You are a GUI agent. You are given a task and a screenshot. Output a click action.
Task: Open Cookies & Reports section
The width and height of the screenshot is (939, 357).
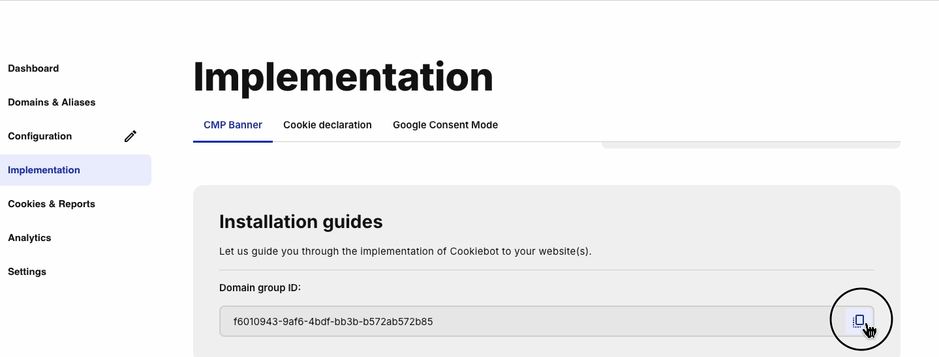52,204
